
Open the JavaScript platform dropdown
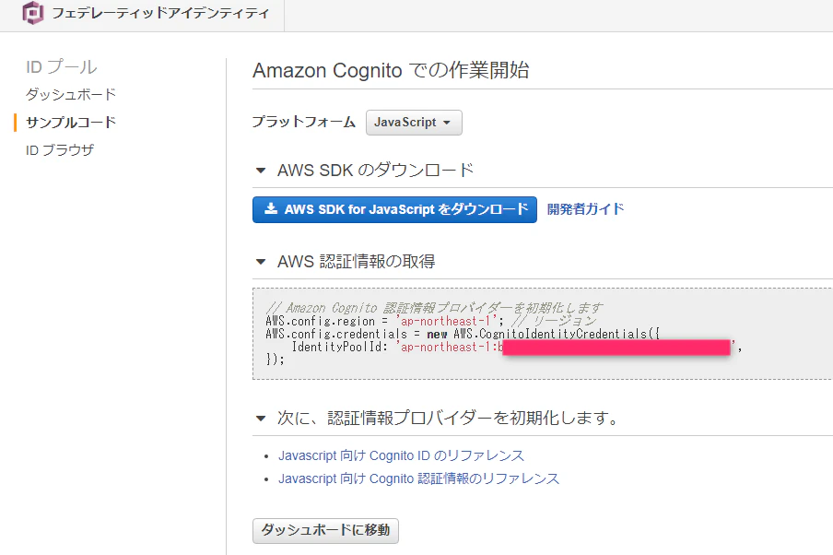[414, 123]
